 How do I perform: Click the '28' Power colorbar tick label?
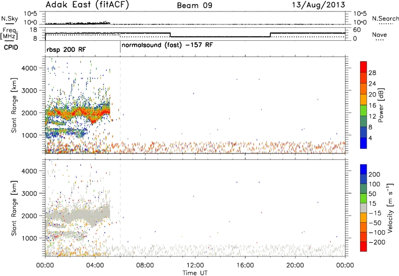tap(372, 73)
